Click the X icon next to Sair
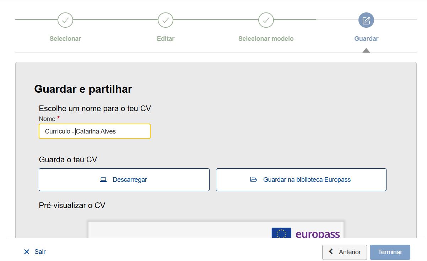Viewport: 427px width, 261px height. pos(26,252)
